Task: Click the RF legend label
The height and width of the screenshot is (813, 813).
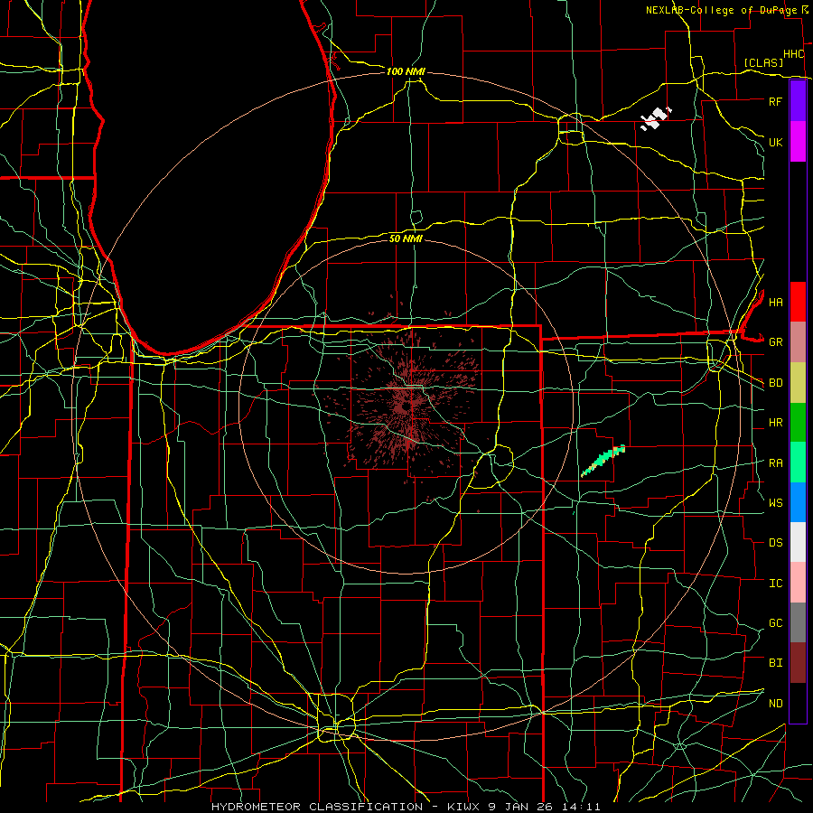Action: 775,101
